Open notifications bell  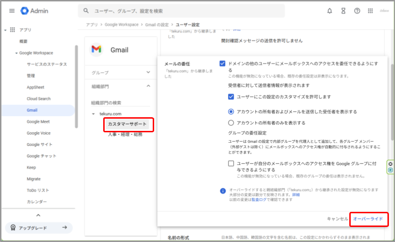(x=329, y=11)
